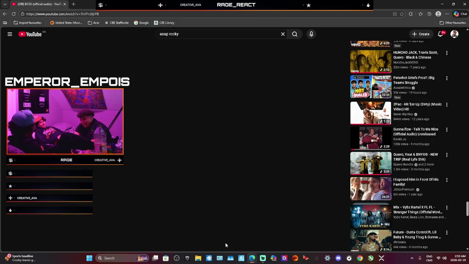Open CBE Staffinsite bookmark

[x=117, y=23]
